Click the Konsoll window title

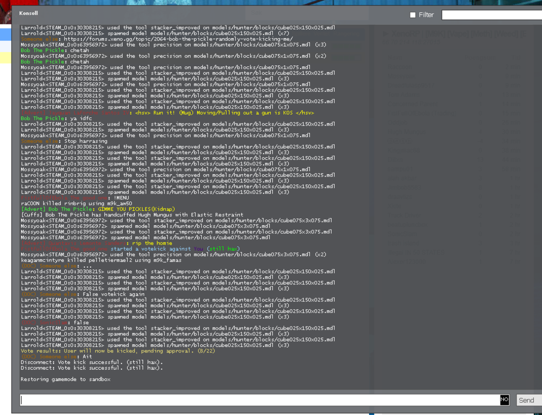pyautogui.click(x=29, y=13)
